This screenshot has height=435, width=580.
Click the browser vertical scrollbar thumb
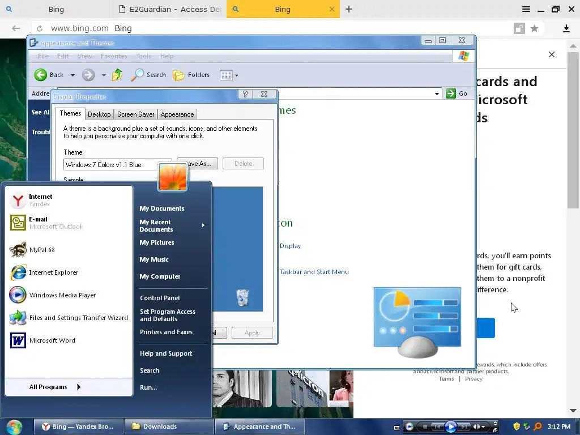[573, 130]
